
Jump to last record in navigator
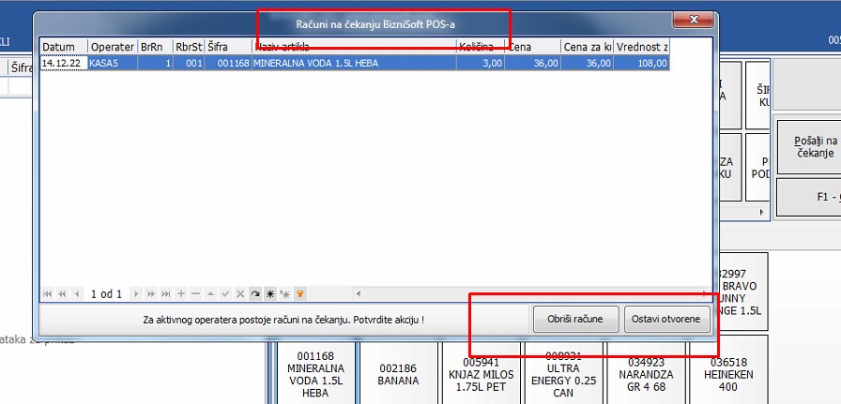165,293
